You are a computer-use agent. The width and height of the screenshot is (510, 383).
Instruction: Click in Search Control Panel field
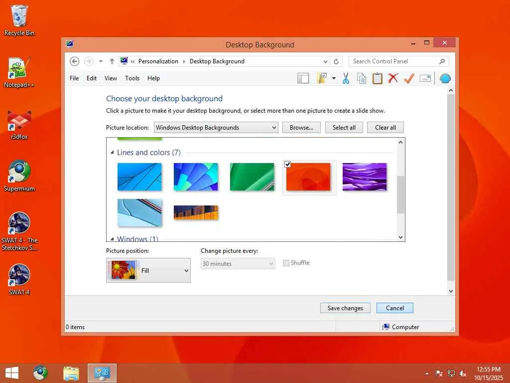398,61
